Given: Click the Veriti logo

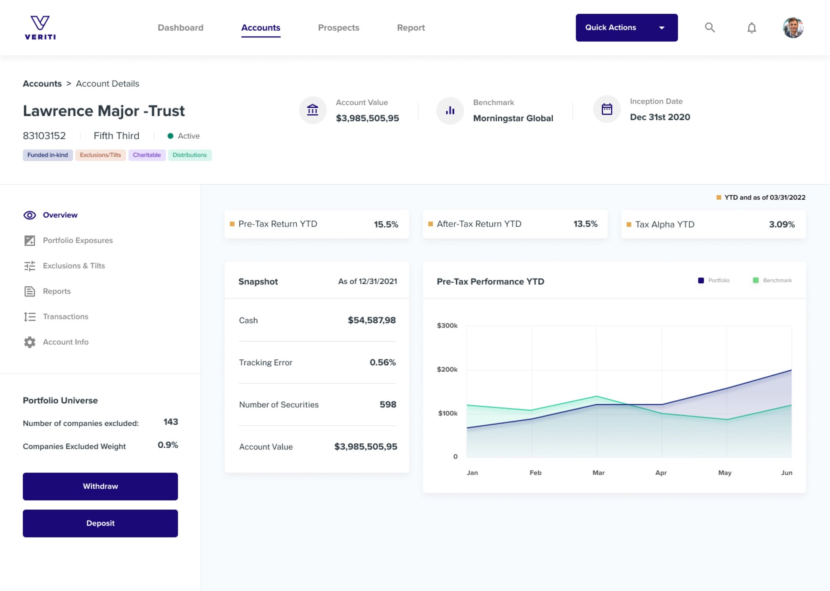Looking at the screenshot, I should (39, 26).
